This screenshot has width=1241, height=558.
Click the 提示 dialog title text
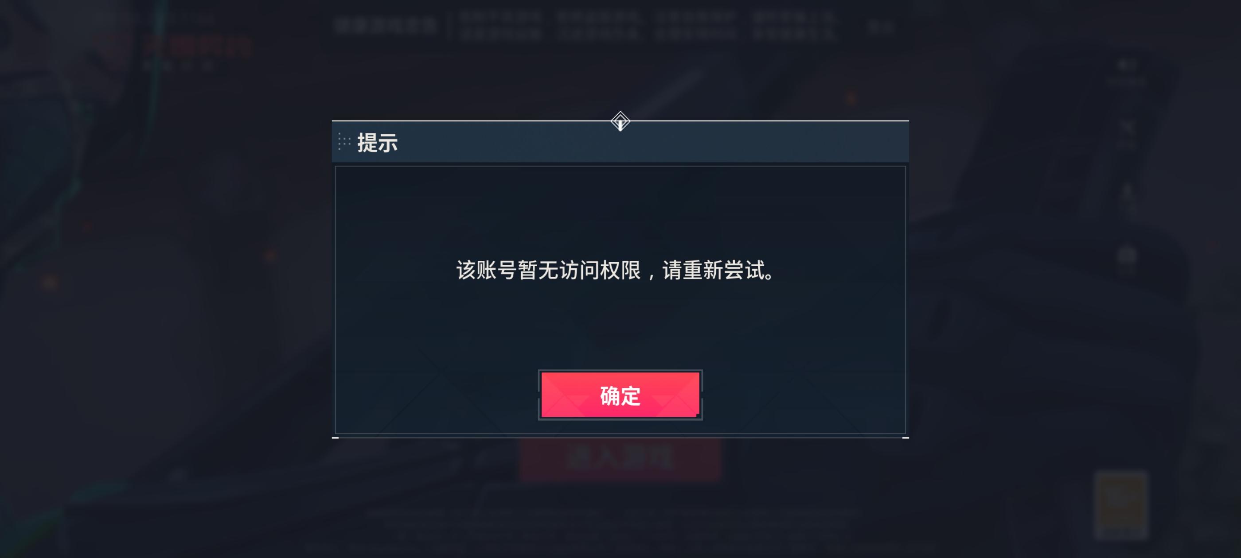pyautogui.click(x=377, y=143)
